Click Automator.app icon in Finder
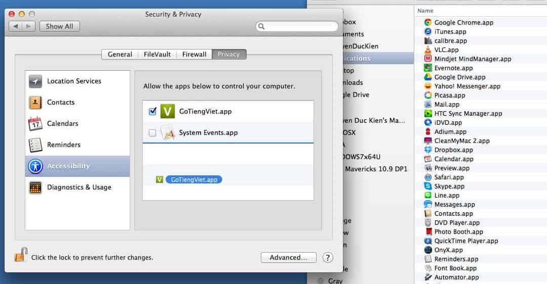Screen dimensions: 547x284 pyautogui.click(x=427, y=277)
